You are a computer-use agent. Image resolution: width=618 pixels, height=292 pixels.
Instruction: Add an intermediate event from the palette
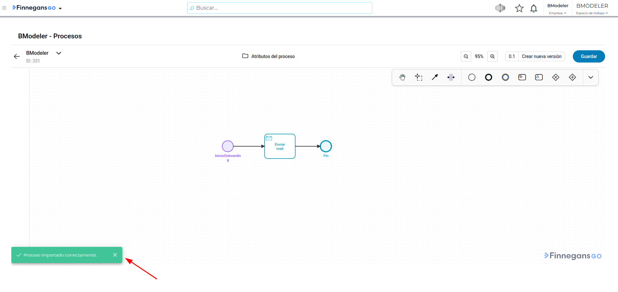point(505,77)
